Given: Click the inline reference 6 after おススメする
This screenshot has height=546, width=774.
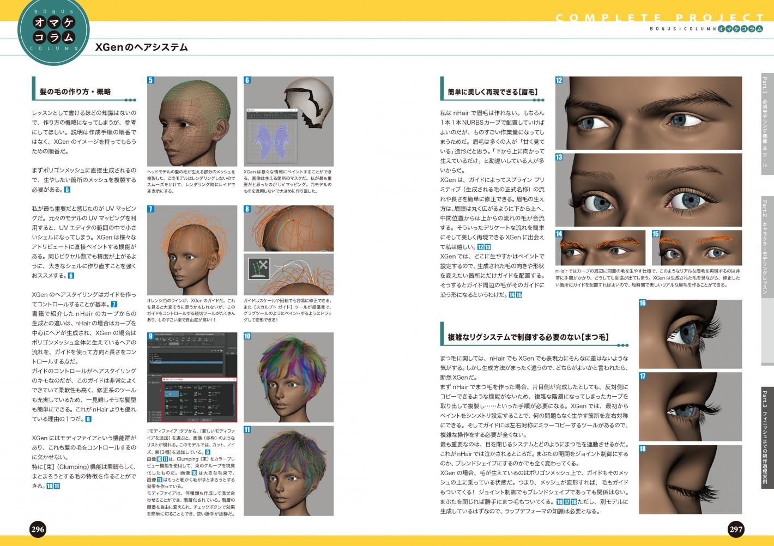Looking at the screenshot, I should 71,276.
